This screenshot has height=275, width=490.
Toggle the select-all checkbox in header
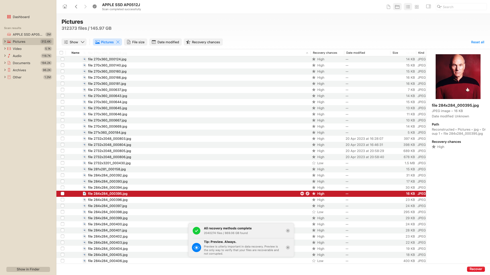point(61,53)
